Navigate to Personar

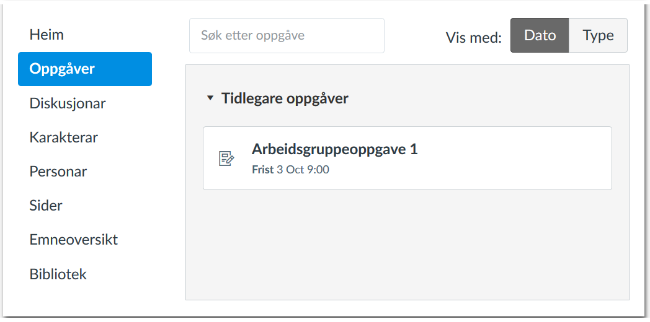(58, 172)
